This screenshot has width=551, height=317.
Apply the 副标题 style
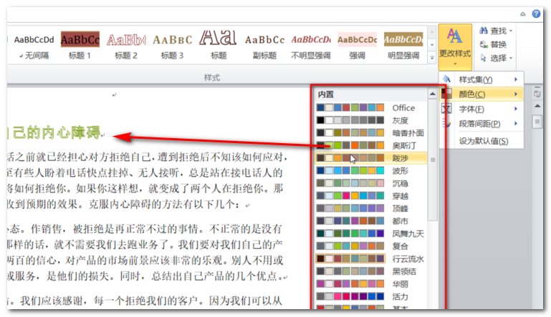click(264, 46)
